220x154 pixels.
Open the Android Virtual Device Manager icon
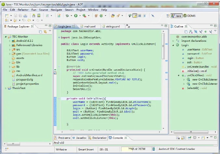pyautogui.click(x=39, y=16)
